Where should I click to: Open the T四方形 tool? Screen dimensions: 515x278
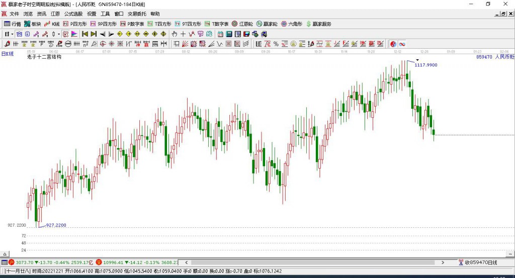tap(159, 24)
